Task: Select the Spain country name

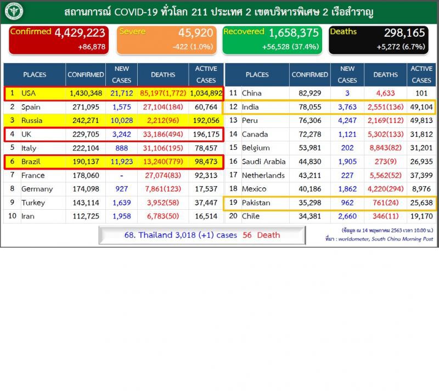Action: tap(31, 107)
